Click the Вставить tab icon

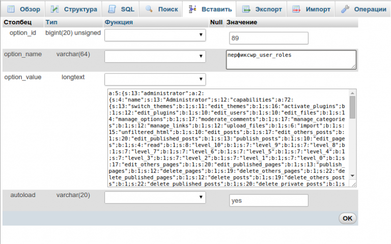click(192, 9)
